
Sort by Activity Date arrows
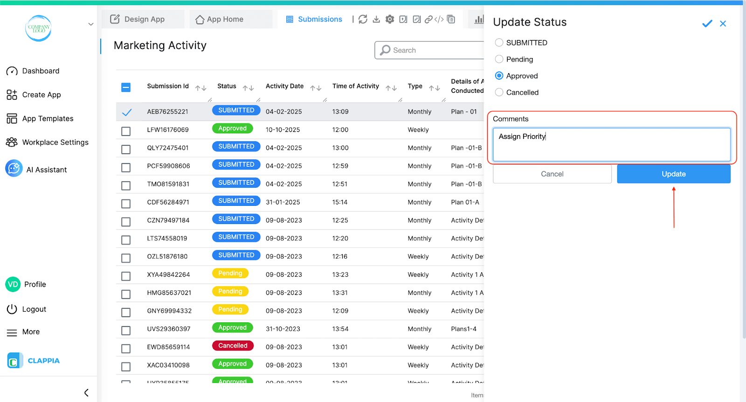316,88
